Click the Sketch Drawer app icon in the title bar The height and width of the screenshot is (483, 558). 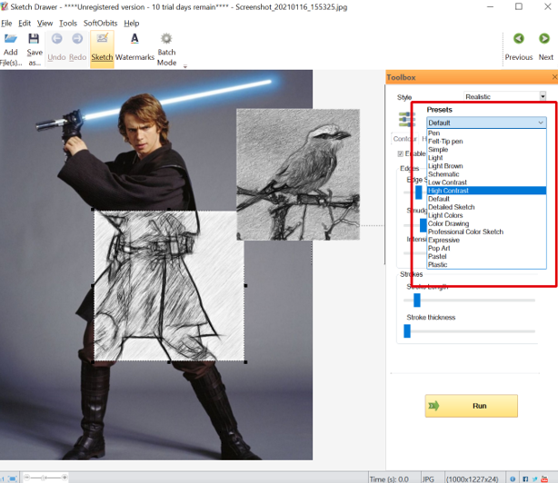(5, 6)
